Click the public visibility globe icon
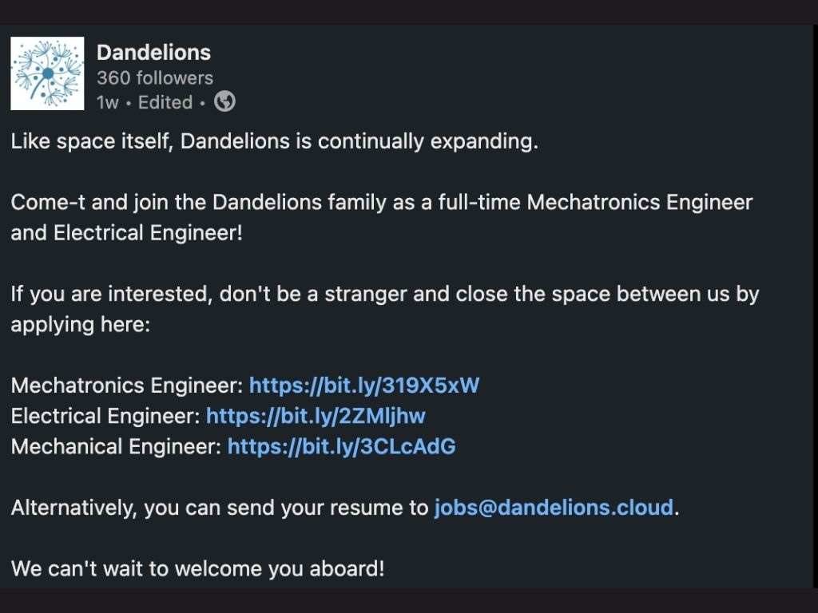Image resolution: width=818 pixels, height=613 pixels. (224, 101)
